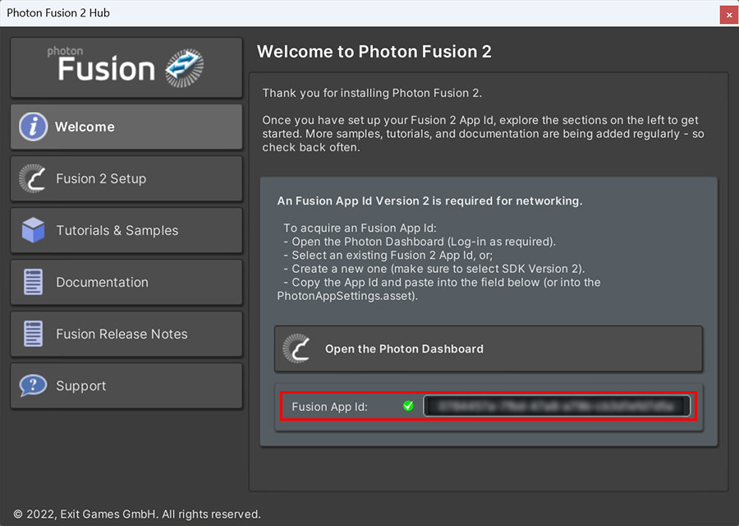The height and width of the screenshot is (526, 739).
Task: Click the green App Id valid checkmark
Action: [408, 406]
